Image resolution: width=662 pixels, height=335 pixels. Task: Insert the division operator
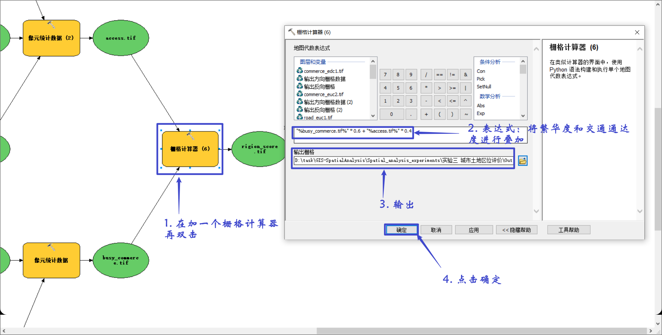[x=426, y=75]
